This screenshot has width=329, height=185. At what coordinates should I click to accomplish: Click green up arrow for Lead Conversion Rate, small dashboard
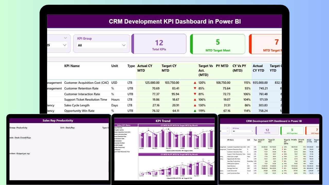[x=282, y=173]
